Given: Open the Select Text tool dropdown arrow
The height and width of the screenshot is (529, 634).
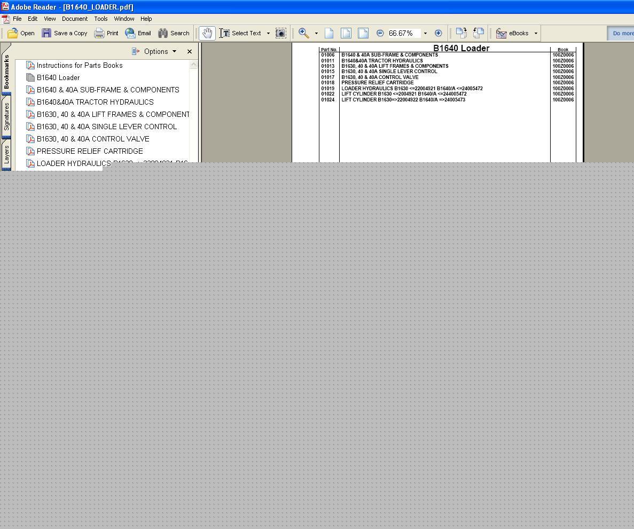Looking at the screenshot, I should pyautogui.click(x=268, y=33).
